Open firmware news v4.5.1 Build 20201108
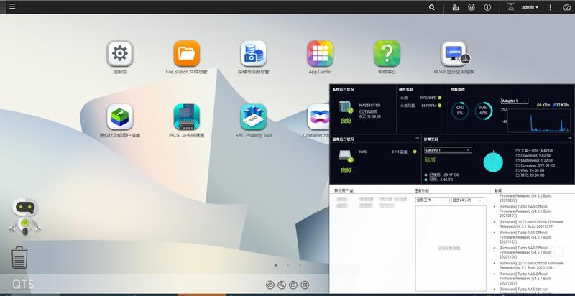This screenshot has height=296, width=575. click(x=525, y=253)
